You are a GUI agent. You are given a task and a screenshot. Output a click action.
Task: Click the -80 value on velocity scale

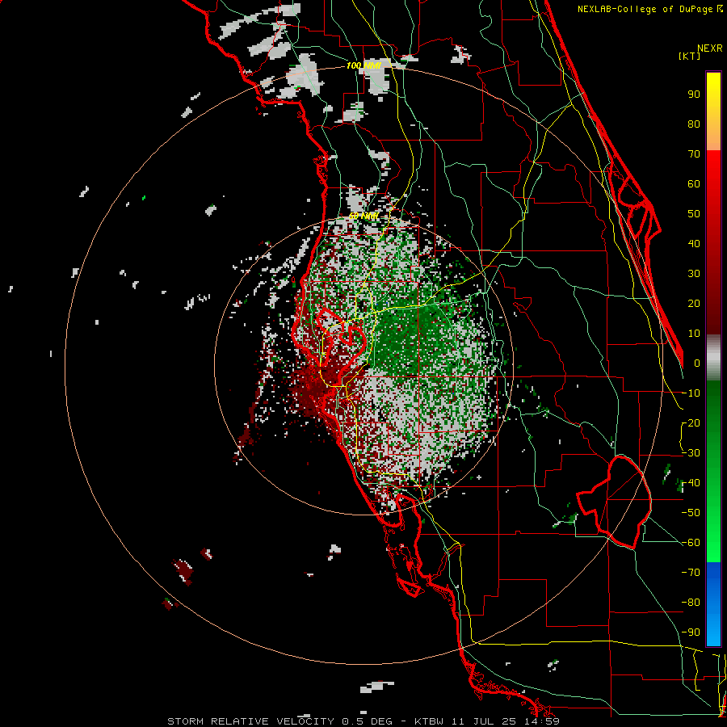(x=691, y=603)
